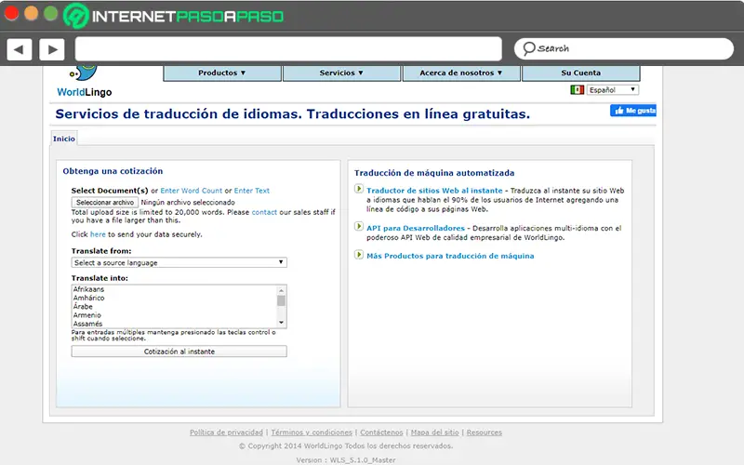Click the flag icon beside Español
Viewport: 744px width, 465px height.
[577, 89]
